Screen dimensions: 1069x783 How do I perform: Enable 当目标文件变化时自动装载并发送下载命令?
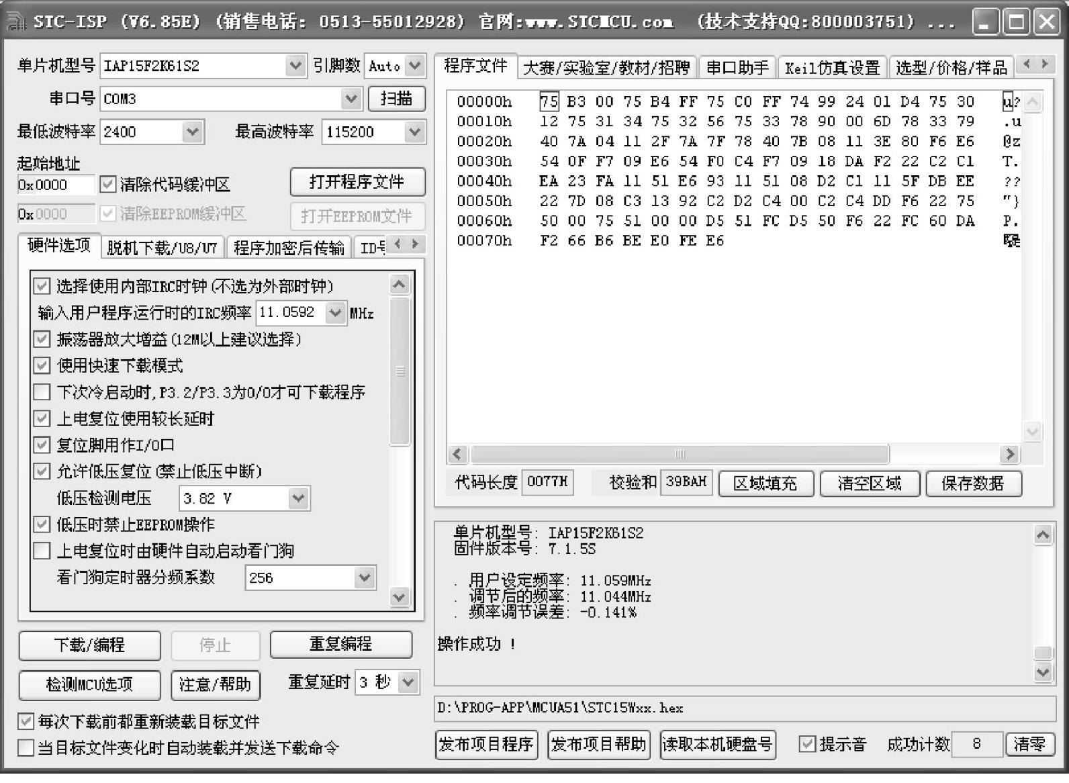26,748
